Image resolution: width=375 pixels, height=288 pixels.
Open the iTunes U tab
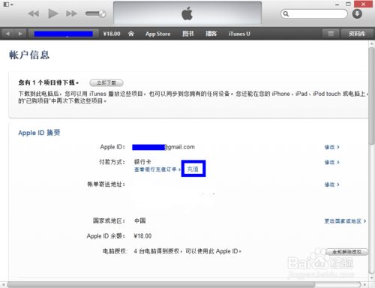(239, 34)
